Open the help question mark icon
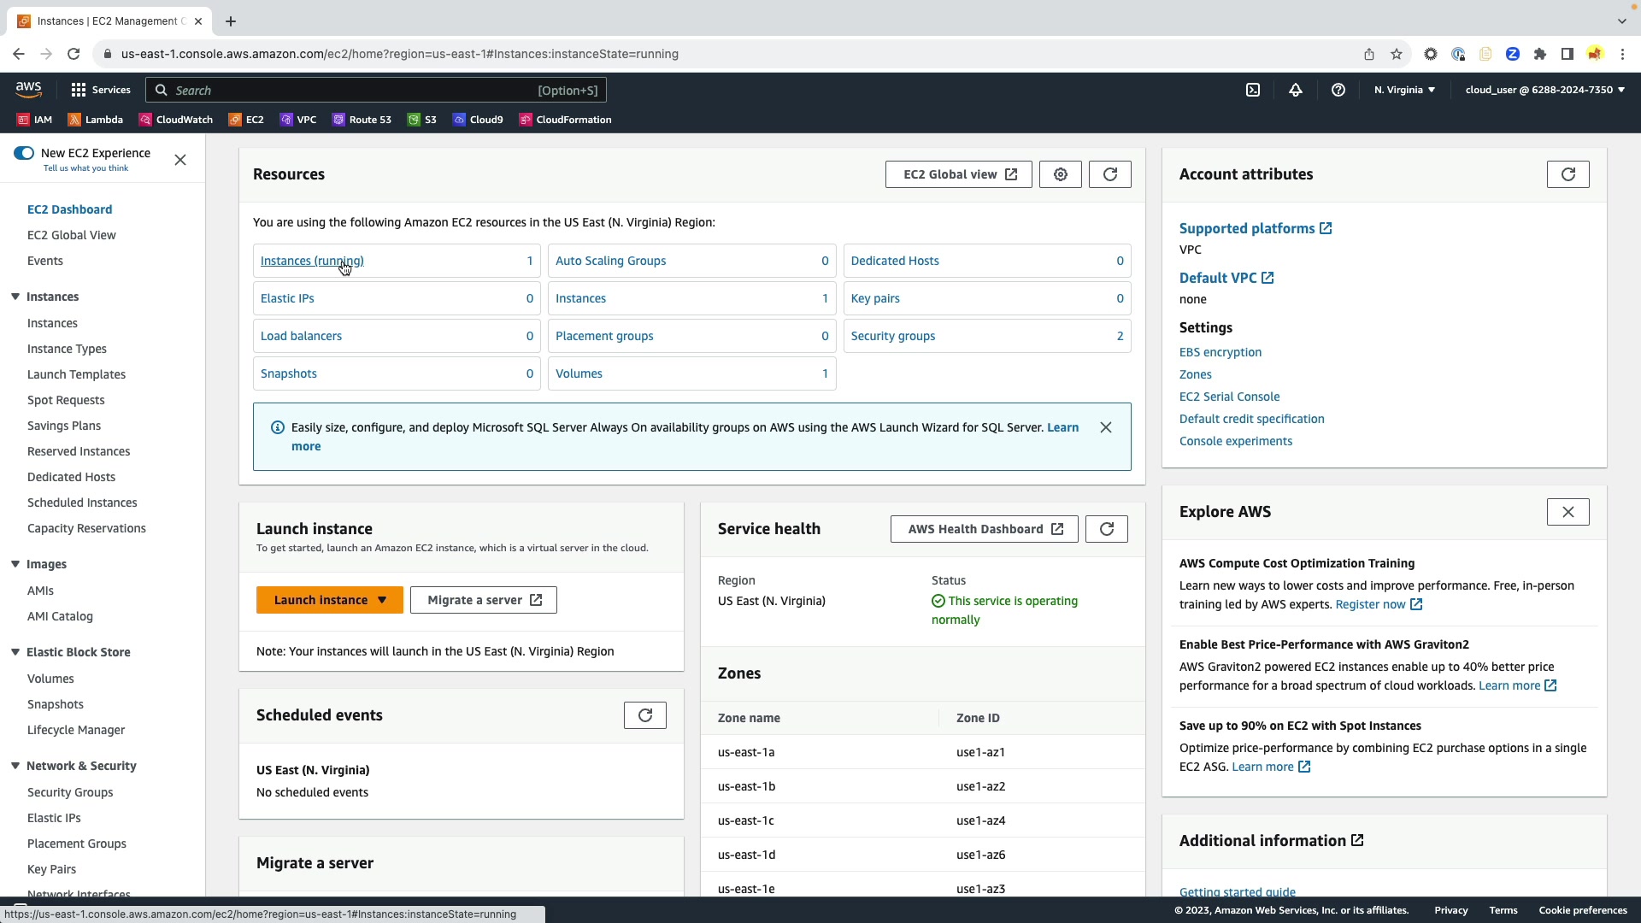Image resolution: width=1641 pixels, height=923 pixels. 1338,90
